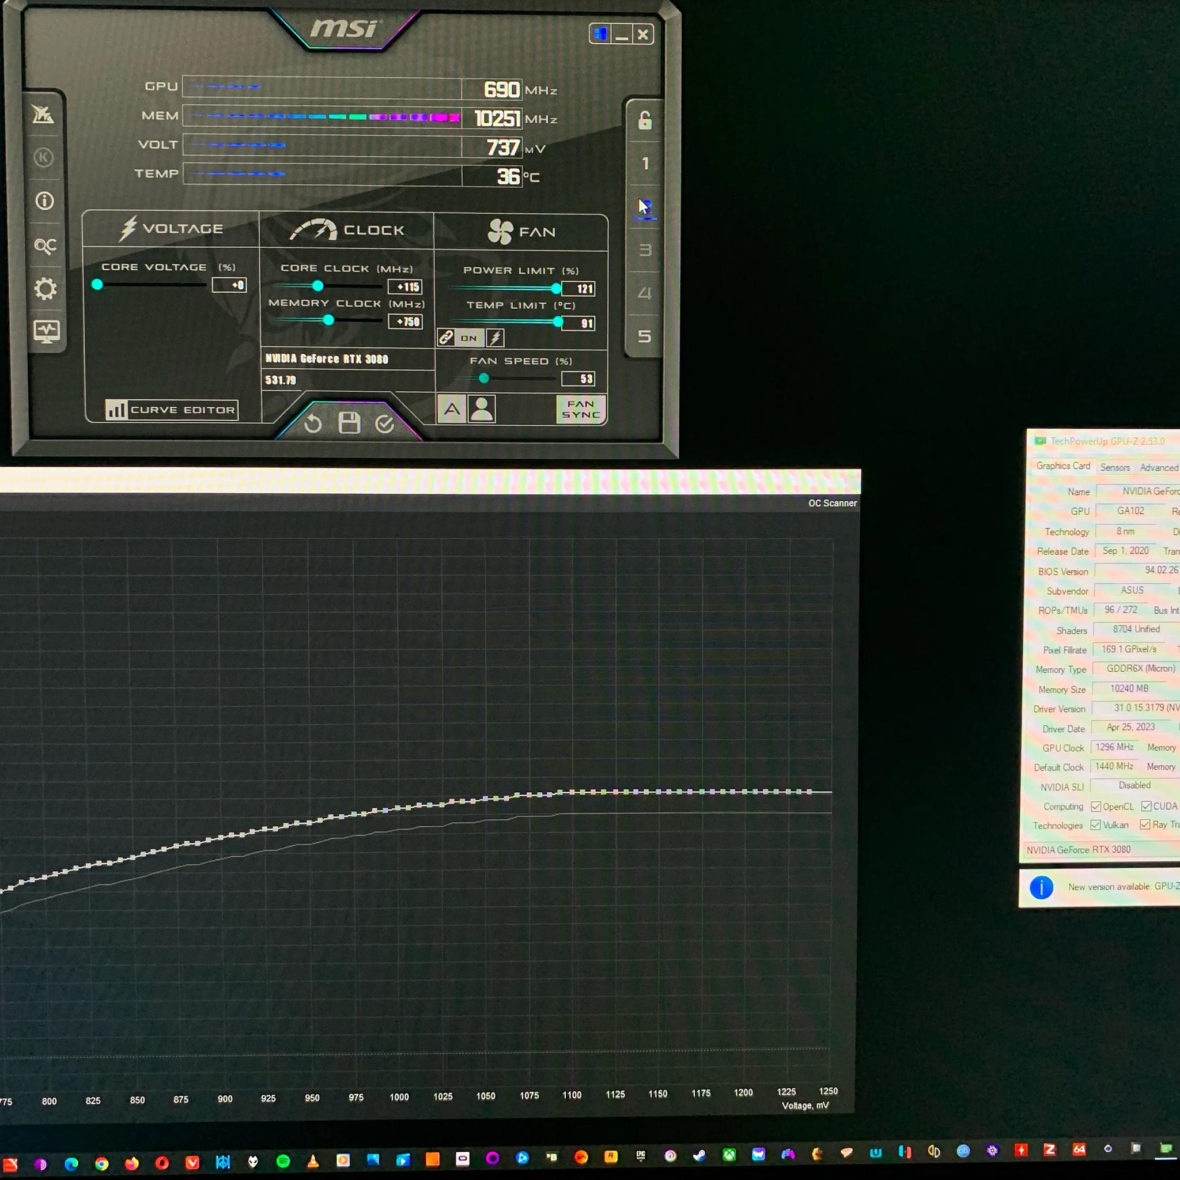Click the Memory Clock slider handle
This screenshot has height=1180, width=1180.
(328, 321)
